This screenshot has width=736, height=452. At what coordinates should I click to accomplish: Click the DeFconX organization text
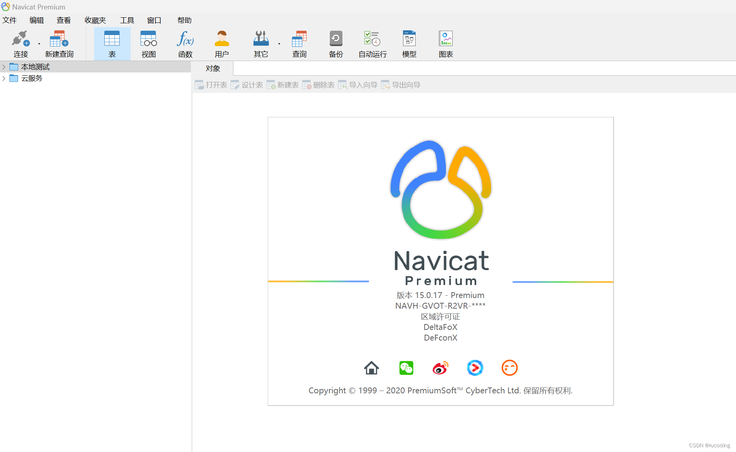coord(440,337)
